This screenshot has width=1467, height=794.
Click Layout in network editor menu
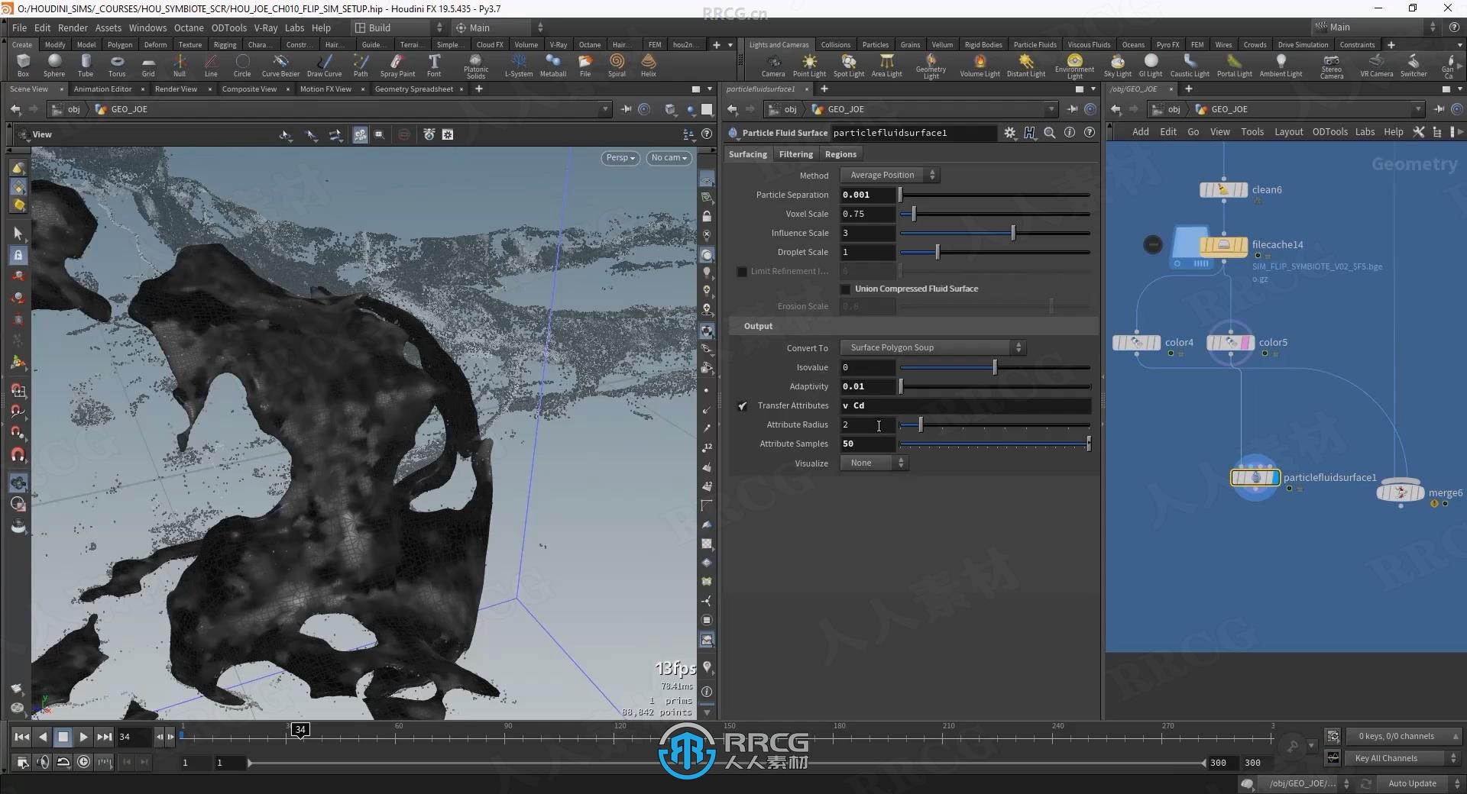(1288, 132)
